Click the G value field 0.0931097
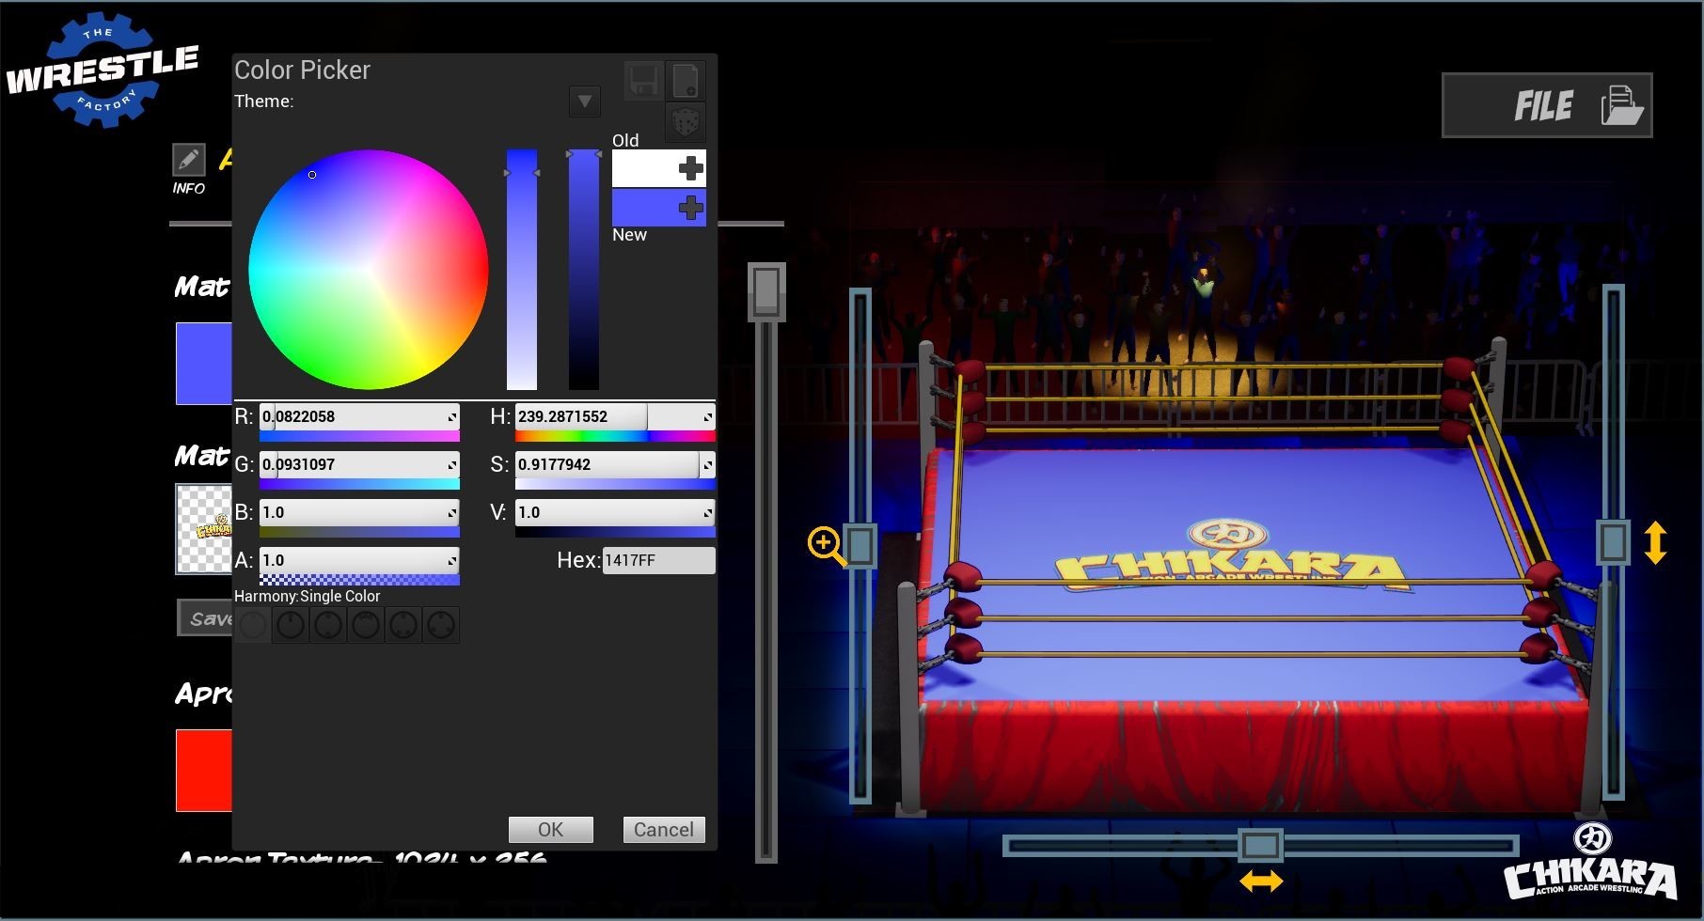The width and height of the screenshot is (1704, 921). click(x=359, y=464)
